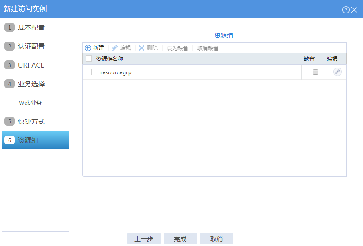Open the pencil edit icon for resourcegrp
This screenshot has height=246, width=363.
tap(337, 72)
